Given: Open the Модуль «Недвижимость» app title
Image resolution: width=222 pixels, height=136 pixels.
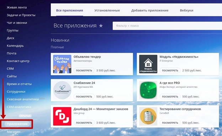Looking at the screenshot, I should 179,57.
